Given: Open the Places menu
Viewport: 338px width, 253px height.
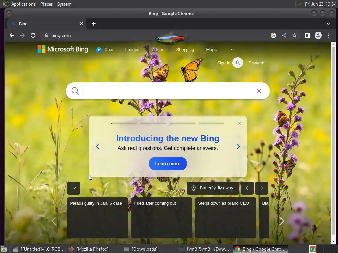Looking at the screenshot, I should (46, 4).
